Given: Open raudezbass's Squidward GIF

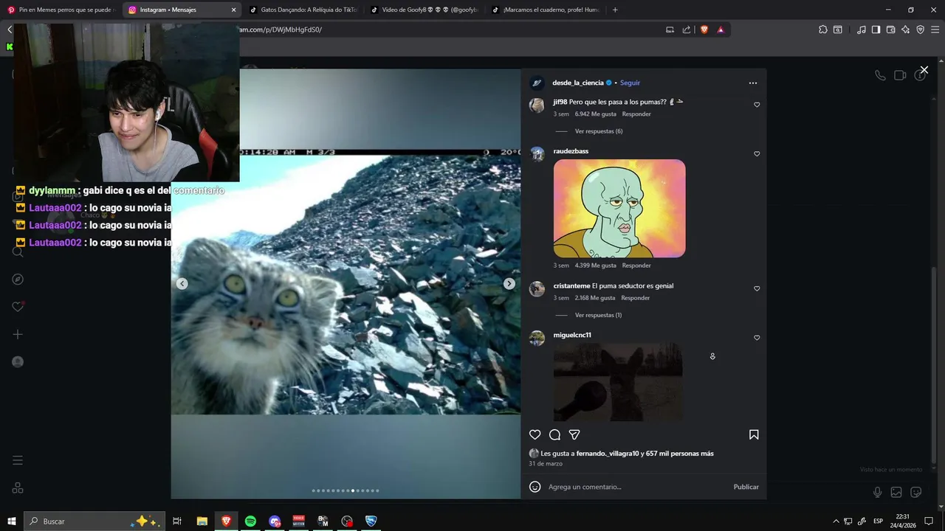Looking at the screenshot, I should 619,209.
